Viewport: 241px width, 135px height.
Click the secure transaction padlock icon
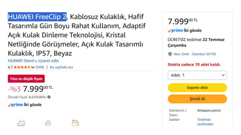click(x=48, y=123)
